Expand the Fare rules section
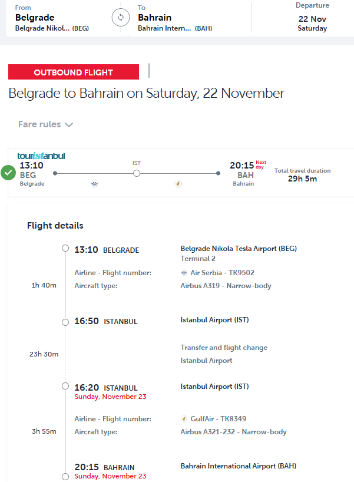Image resolution: width=354 pixels, height=482 pixels. click(x=39, y=124)
